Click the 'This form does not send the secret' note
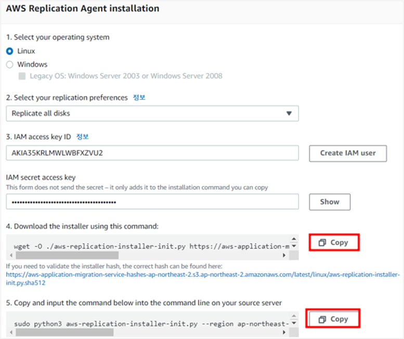 [x=137, y=187]
